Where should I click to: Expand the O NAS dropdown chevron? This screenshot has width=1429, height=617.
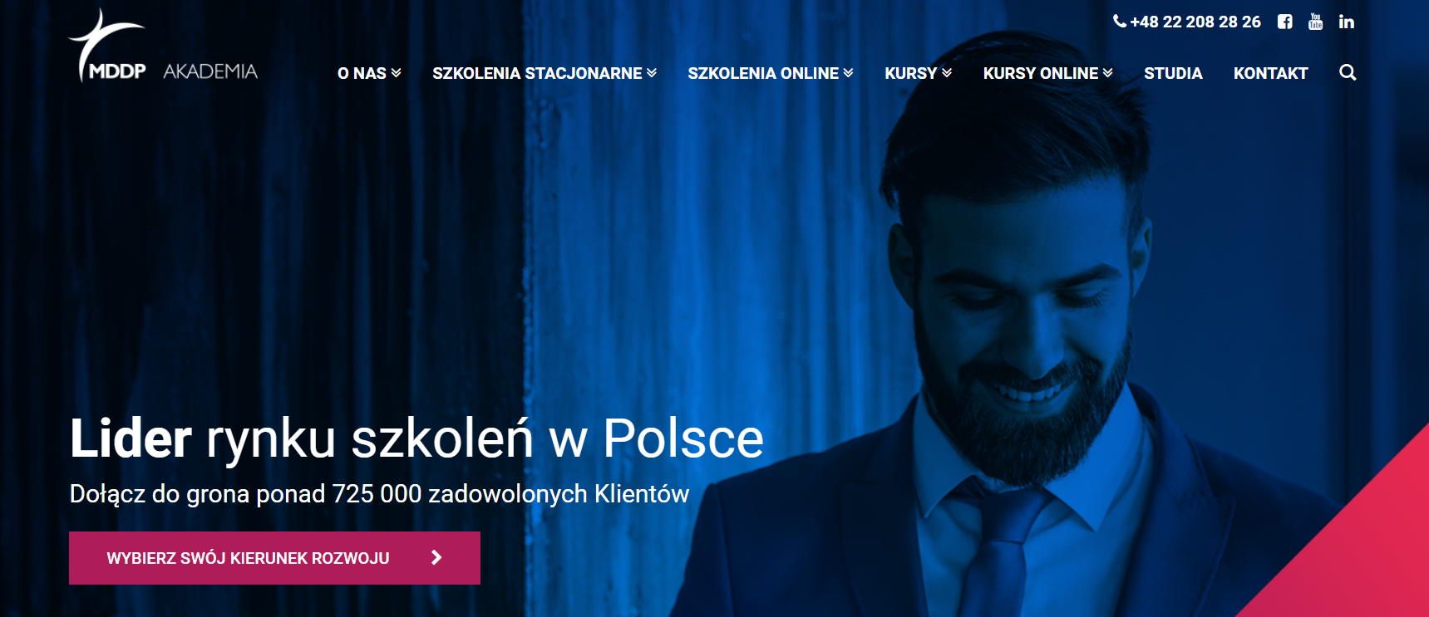[x=397, y=73]
